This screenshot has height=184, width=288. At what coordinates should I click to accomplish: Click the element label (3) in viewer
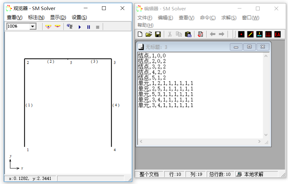[x=94, y=62]
